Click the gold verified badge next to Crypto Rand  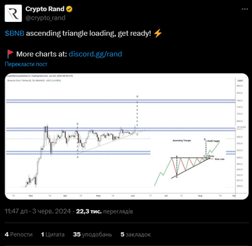70,9
